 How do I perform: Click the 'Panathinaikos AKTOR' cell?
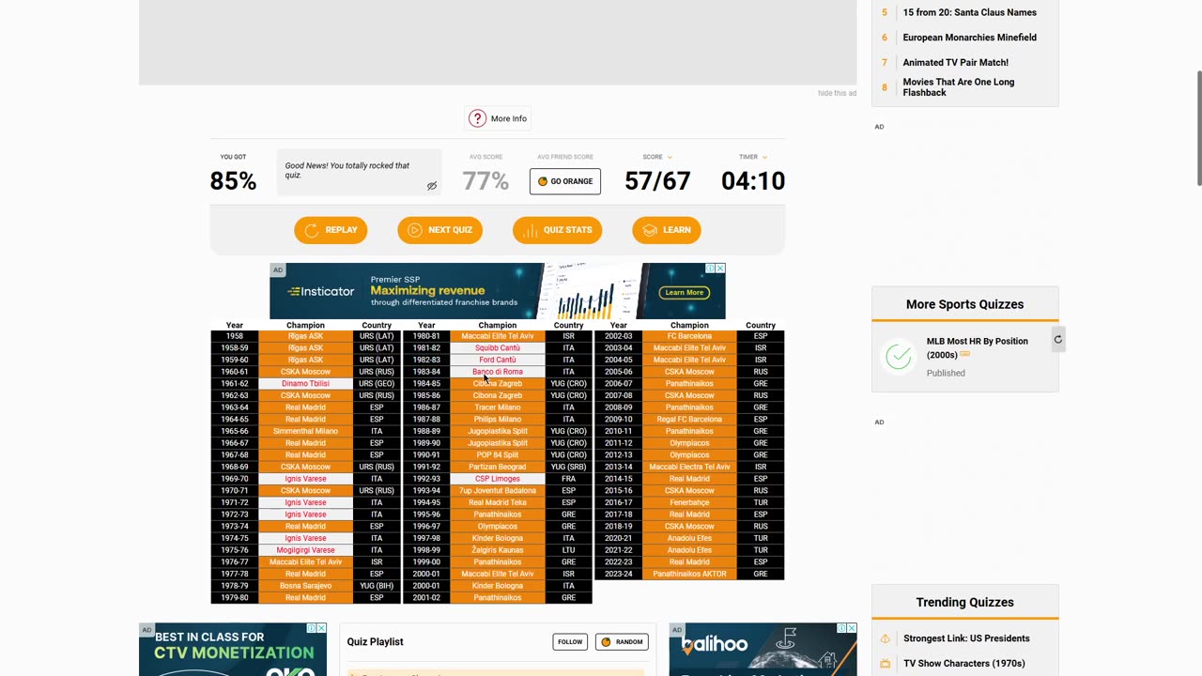(x=689, y=574)
